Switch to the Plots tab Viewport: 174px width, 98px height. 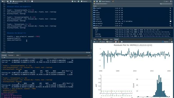pos(100,39)
